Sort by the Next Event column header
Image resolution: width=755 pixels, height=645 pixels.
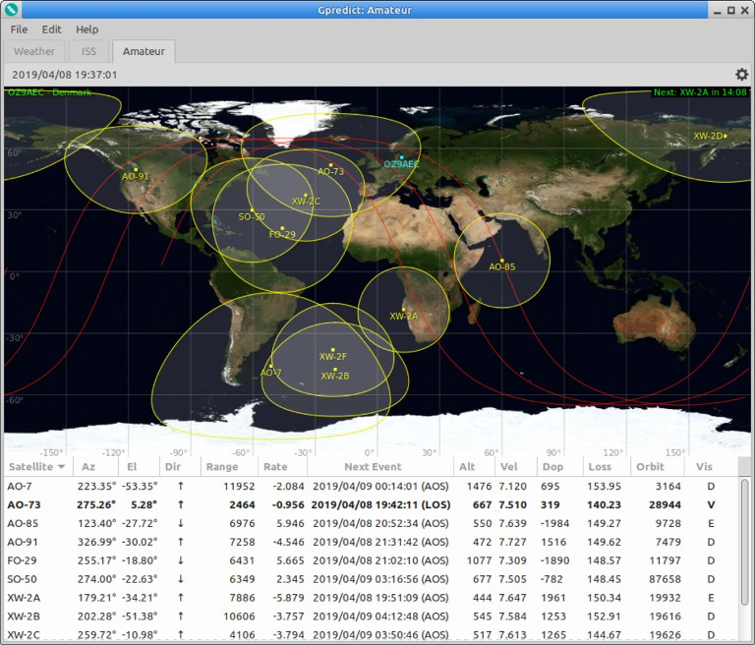380,466
